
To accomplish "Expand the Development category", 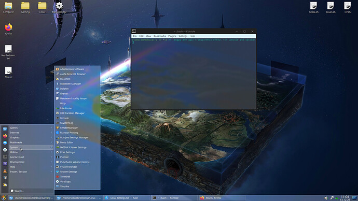I will click(x=31, y=162).
